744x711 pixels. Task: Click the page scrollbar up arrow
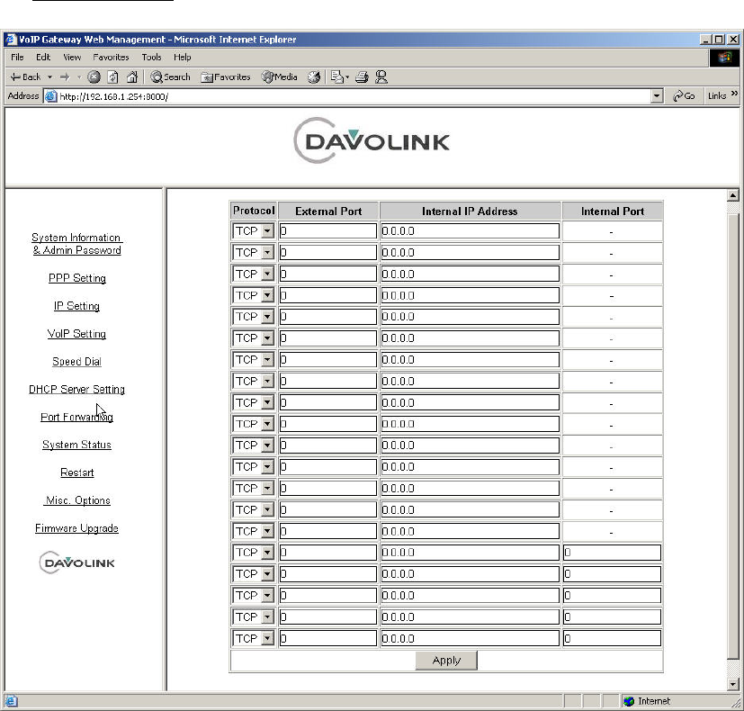point(732,195)
